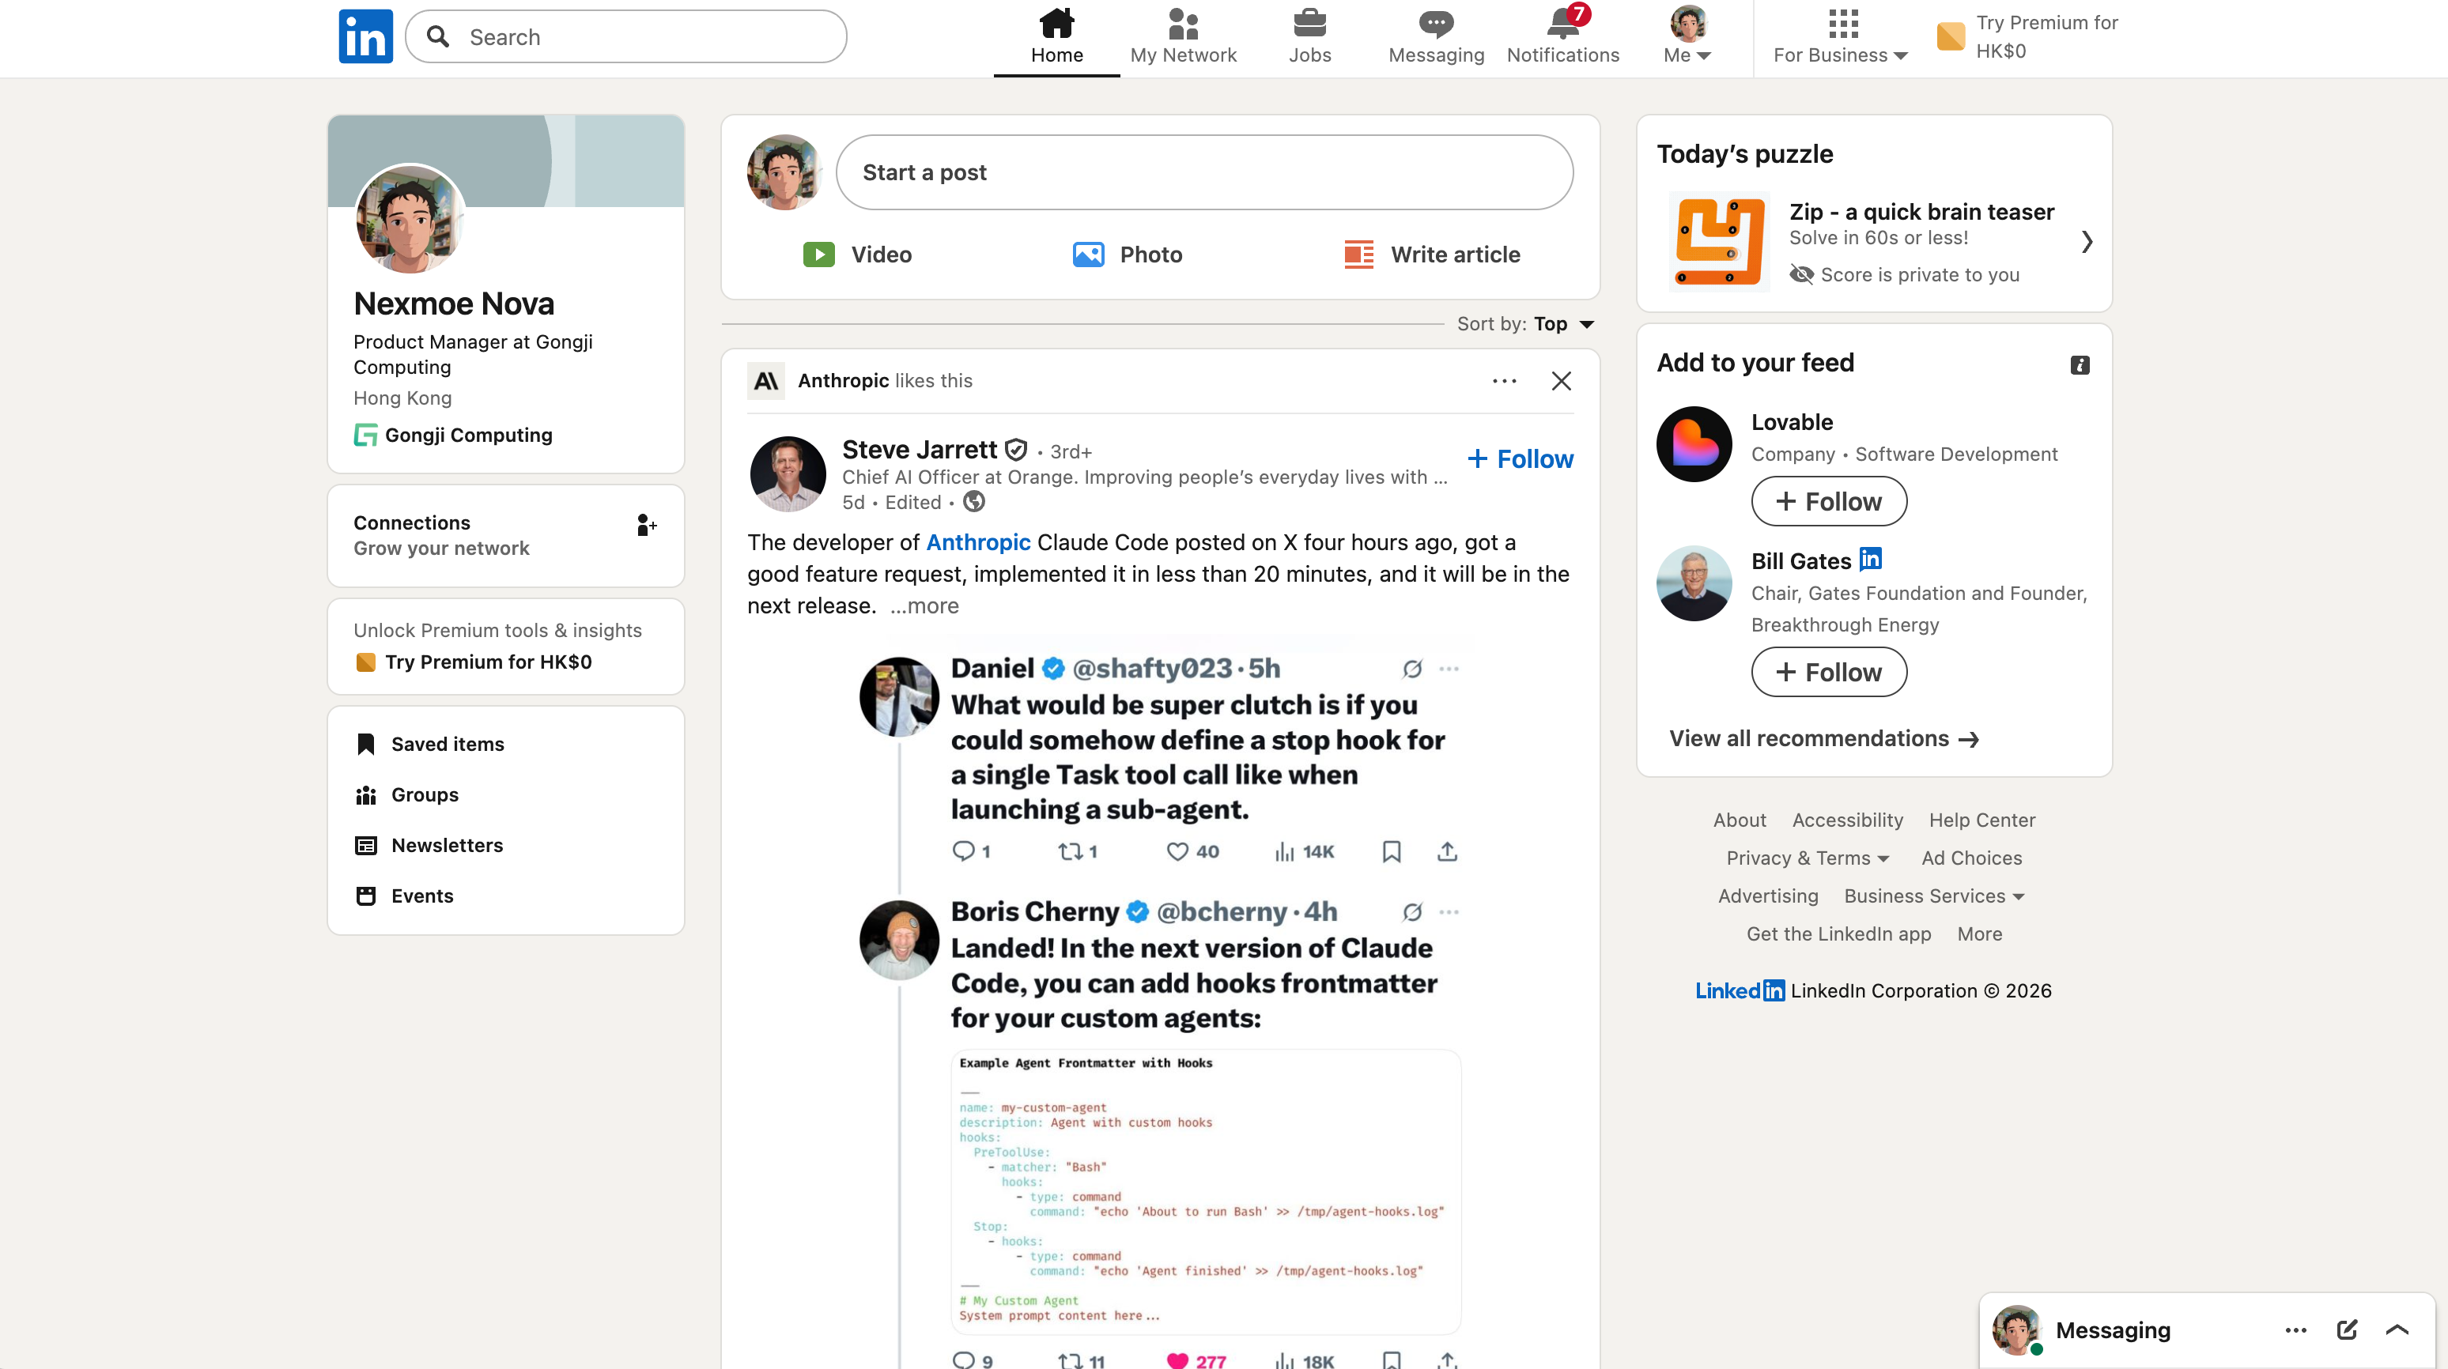Open the LinkedIn home logo
This screenshot has width=2448, height=1369.
click(x=365, y=36)
